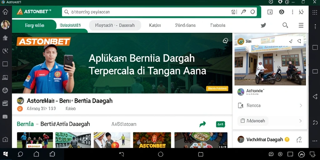
Task: Click the ASTONBET logo in the header
Action: (x=34, y=12)
